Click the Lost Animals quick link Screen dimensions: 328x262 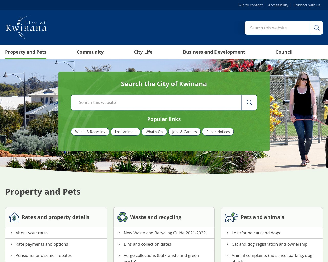point(125,132)
